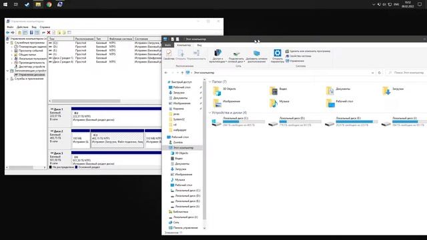
Task: Click the blue back arrow in Computer Management toolbar
Action: coord(7,33)
